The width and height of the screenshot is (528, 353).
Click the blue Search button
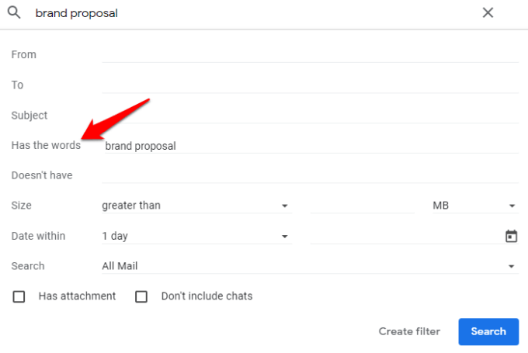pyautogui.click(x=488, y=331)
